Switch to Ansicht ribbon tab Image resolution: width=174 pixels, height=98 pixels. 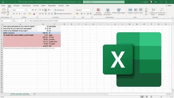tap(61, 6)
